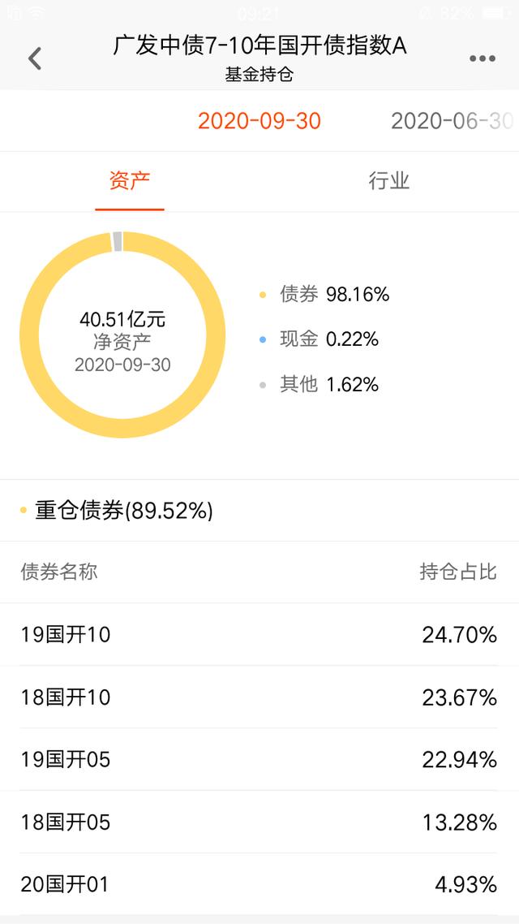Select the 18国开05 bond holding
Image resolution: width=519 pixels, height=924 pixels.
tap(259, 822)
